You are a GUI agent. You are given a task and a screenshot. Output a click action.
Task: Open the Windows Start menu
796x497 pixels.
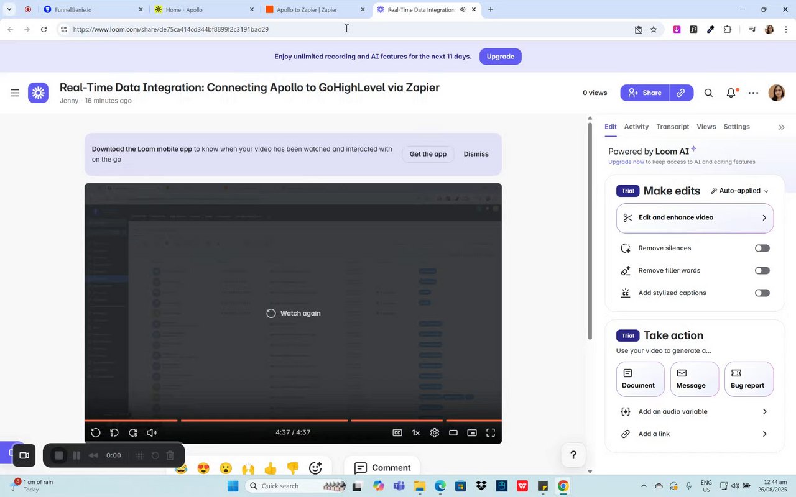233,486
